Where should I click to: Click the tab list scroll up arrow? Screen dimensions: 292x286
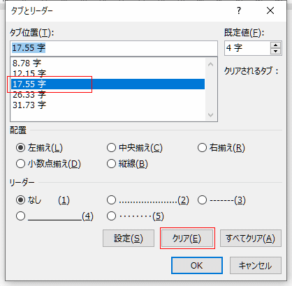[x=211, y=64]
